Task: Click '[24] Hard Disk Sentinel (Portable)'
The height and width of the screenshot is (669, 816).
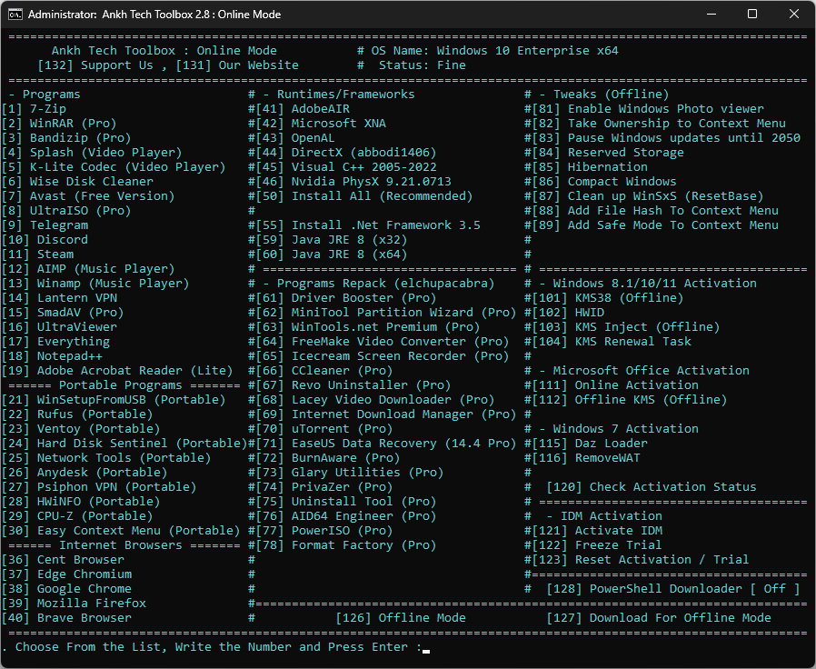Action: (124, 444)
